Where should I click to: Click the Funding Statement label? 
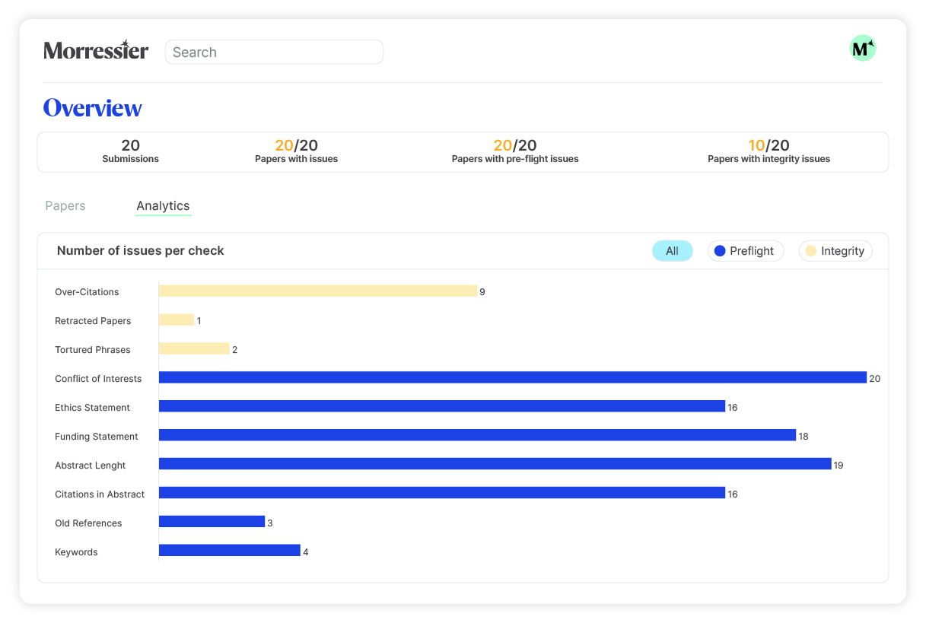[97, 437]
